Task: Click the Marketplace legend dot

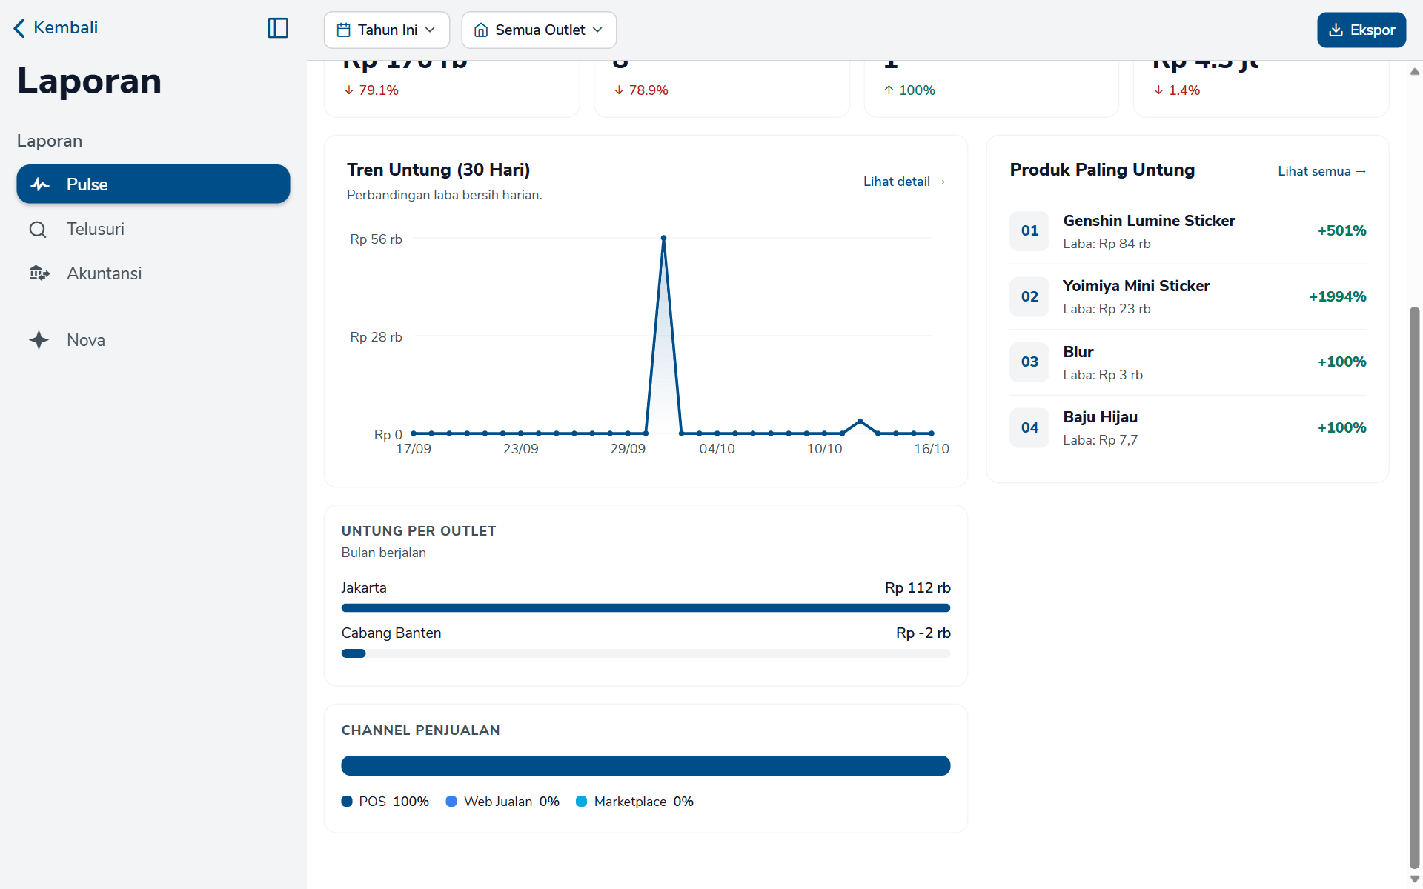Action: [x=582, y=802]
